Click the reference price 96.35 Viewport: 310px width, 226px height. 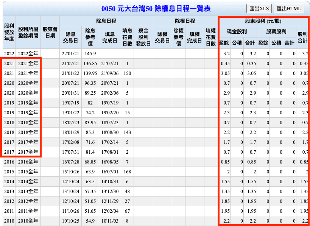(90, 83)
